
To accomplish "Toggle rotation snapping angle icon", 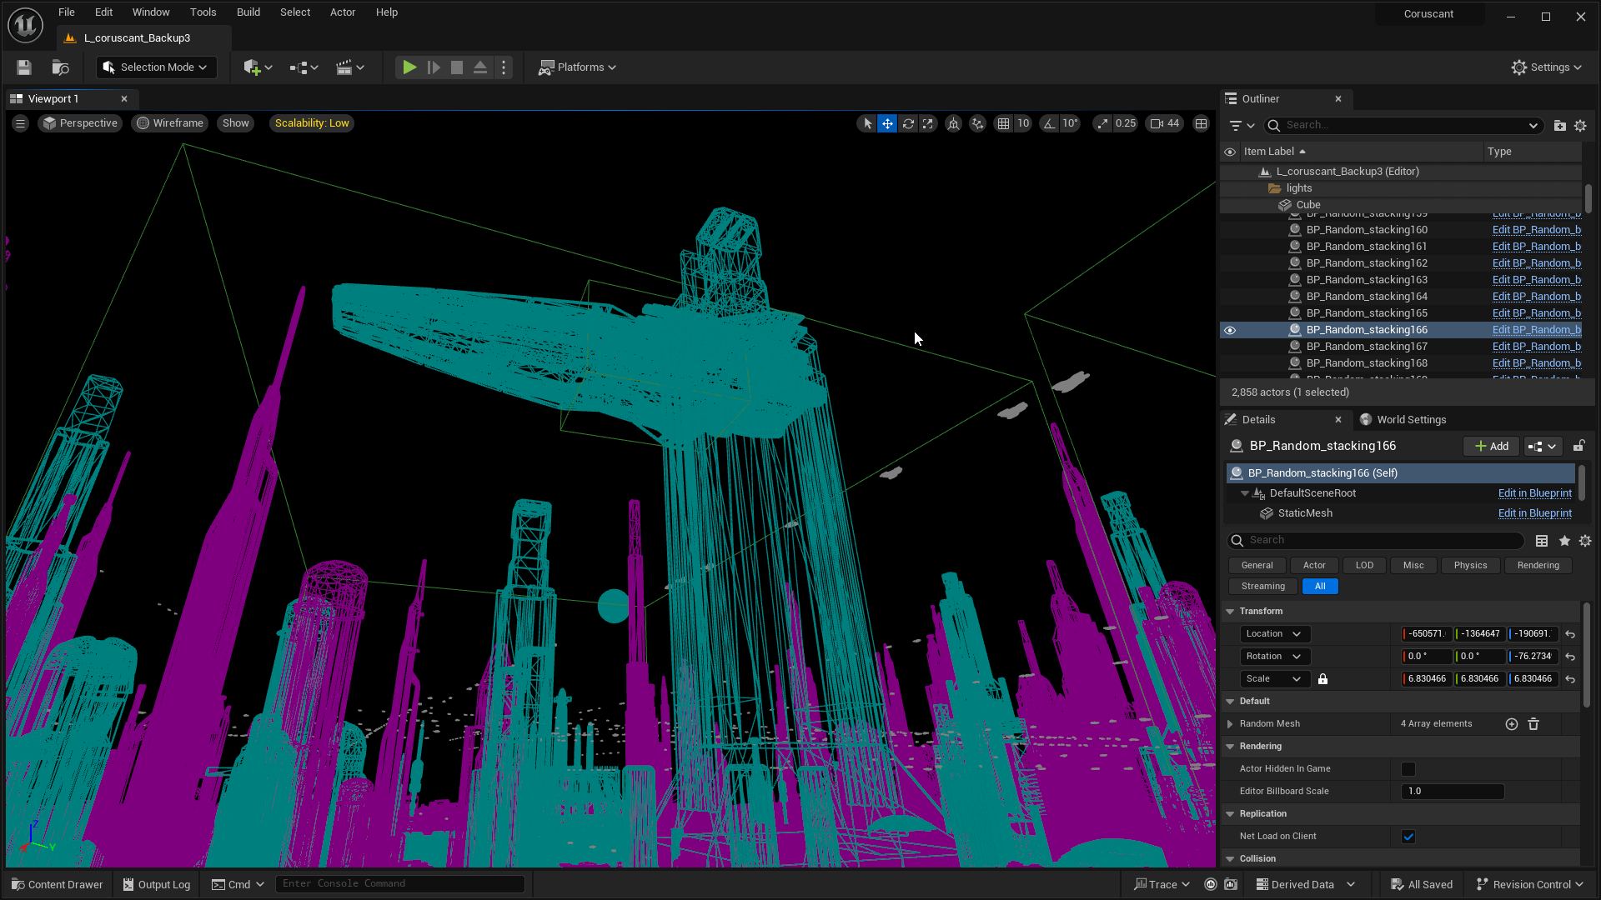I will (x=1049, y=123).
